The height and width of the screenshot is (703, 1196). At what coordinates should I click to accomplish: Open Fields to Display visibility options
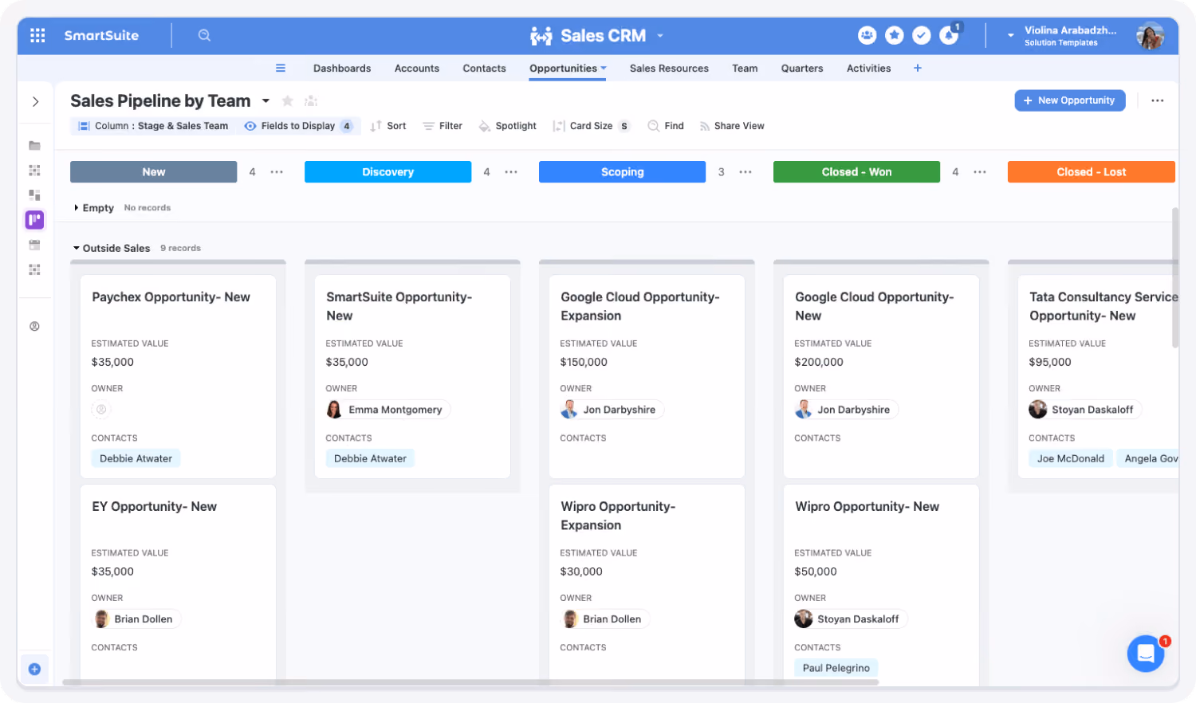click(298, 126)
